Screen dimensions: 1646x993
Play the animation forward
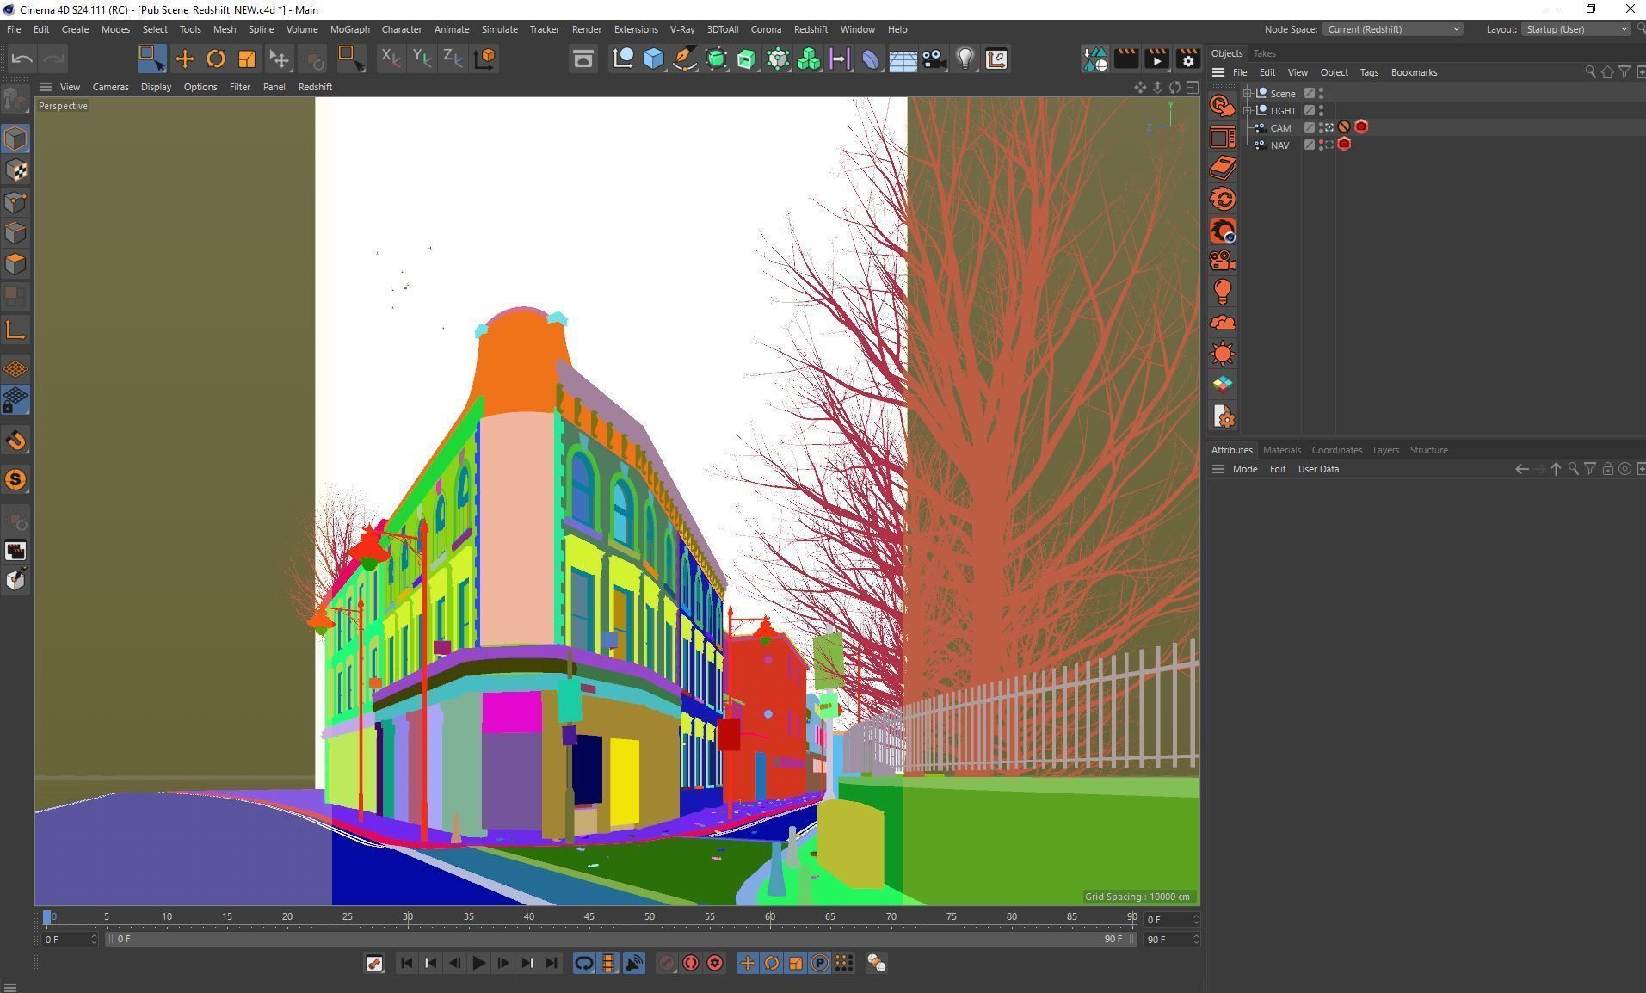click(478, 963)
